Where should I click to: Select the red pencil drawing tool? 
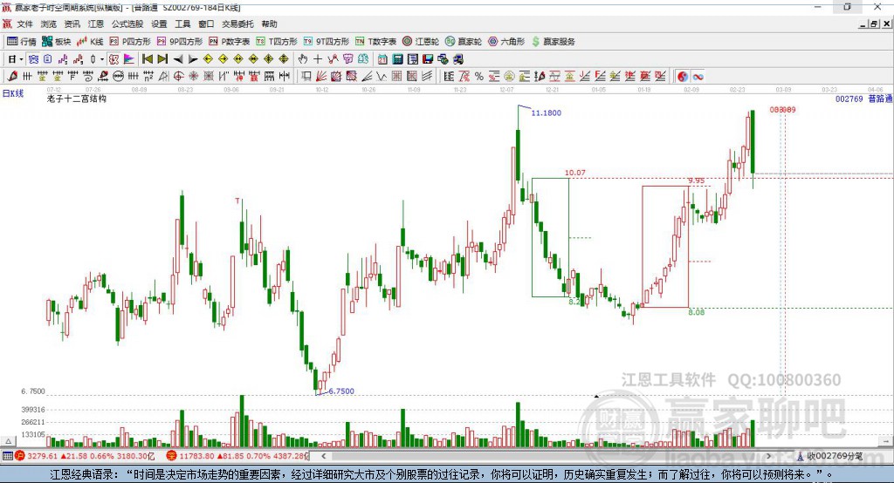pos(12,77)
